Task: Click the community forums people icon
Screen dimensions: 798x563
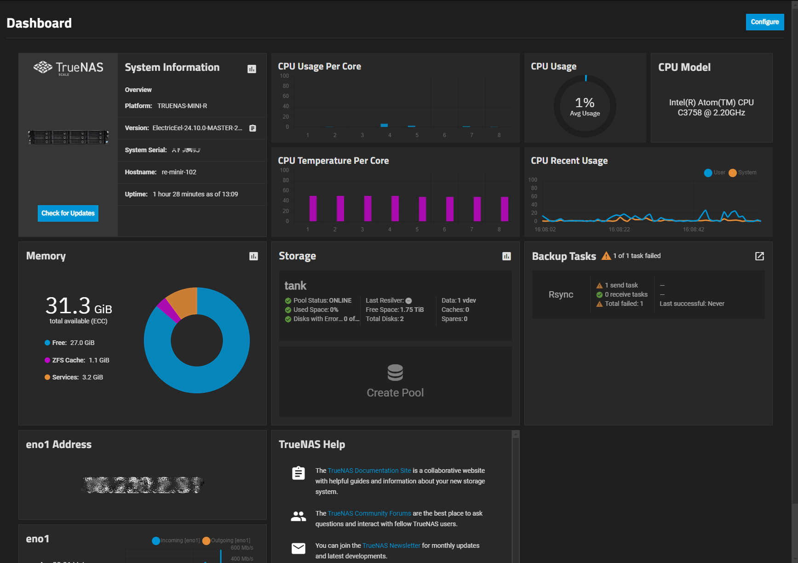Action: [298, 516]
